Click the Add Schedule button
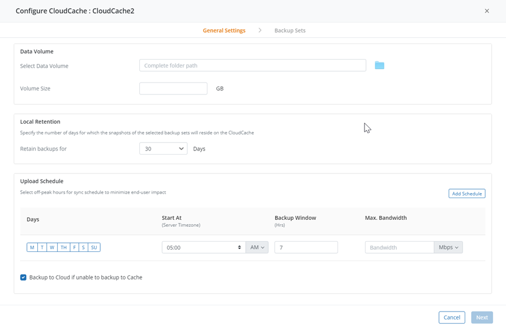The image size is (506, 327). pyautogui.click(x=466, y=194)
